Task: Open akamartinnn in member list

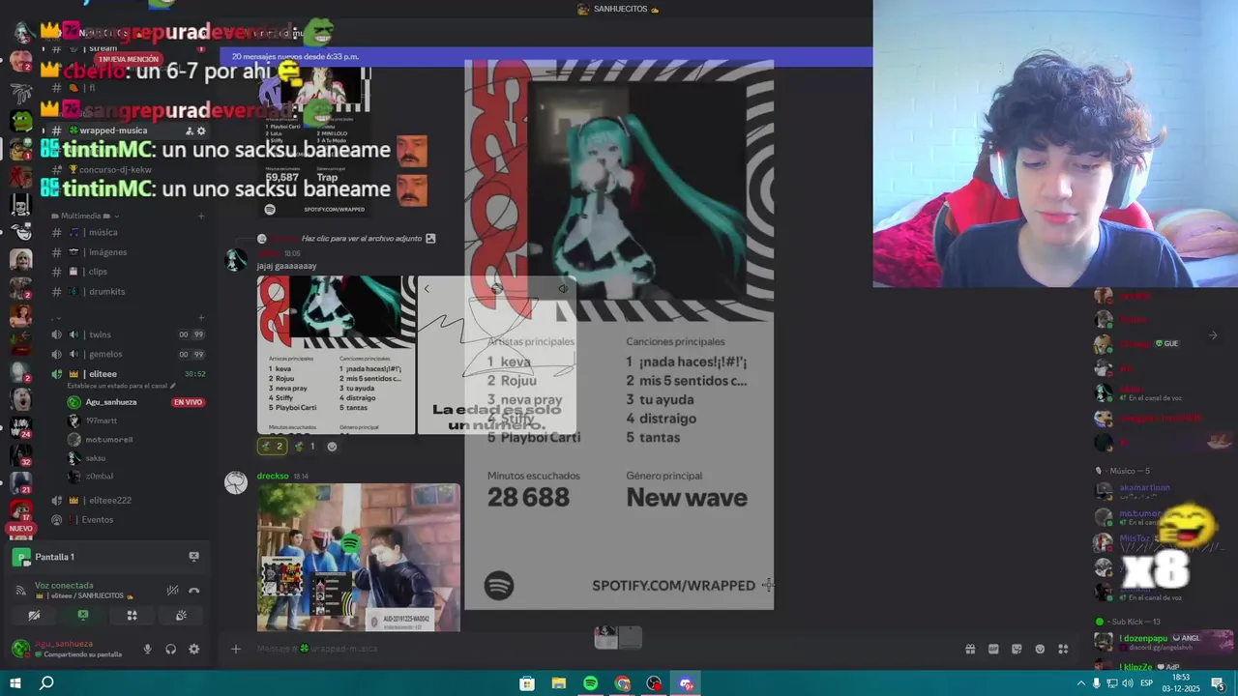Action: point(1145,489)
